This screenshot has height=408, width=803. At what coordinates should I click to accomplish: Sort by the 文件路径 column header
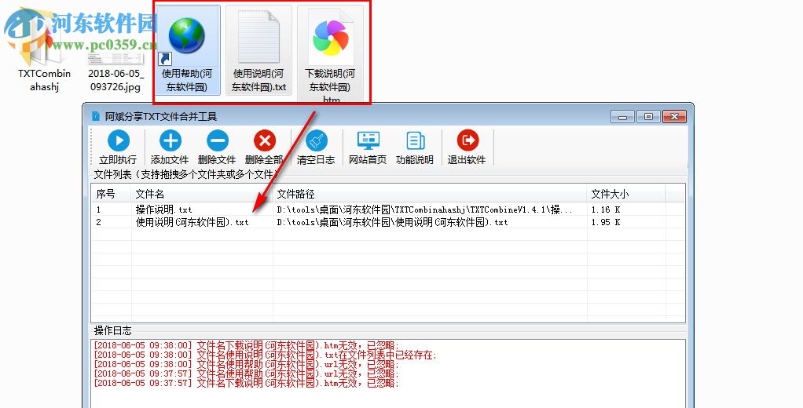point(431,194)
